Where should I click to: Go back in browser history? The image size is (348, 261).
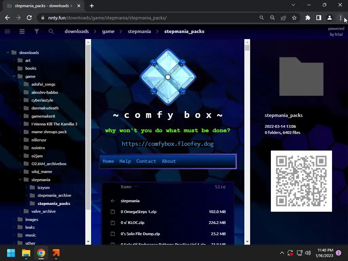[7, 18]
